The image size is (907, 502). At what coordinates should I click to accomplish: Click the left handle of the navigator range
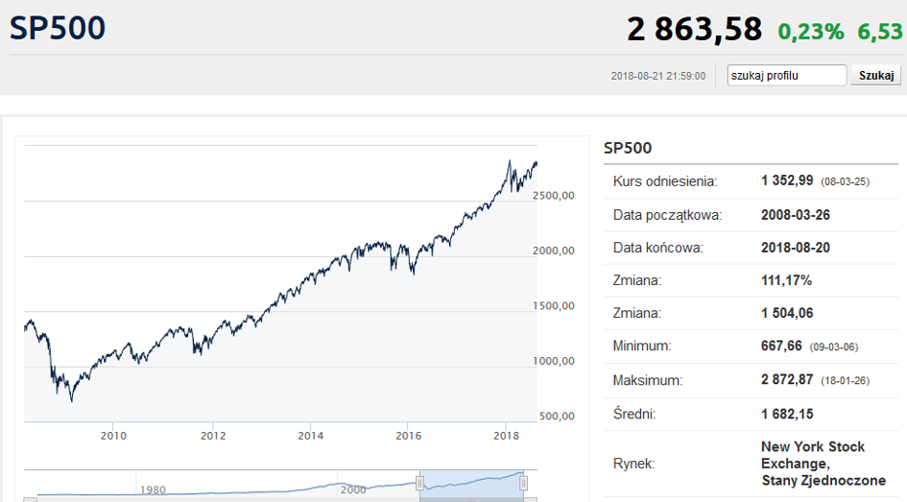pyautogui.click(x=419, y=483)
